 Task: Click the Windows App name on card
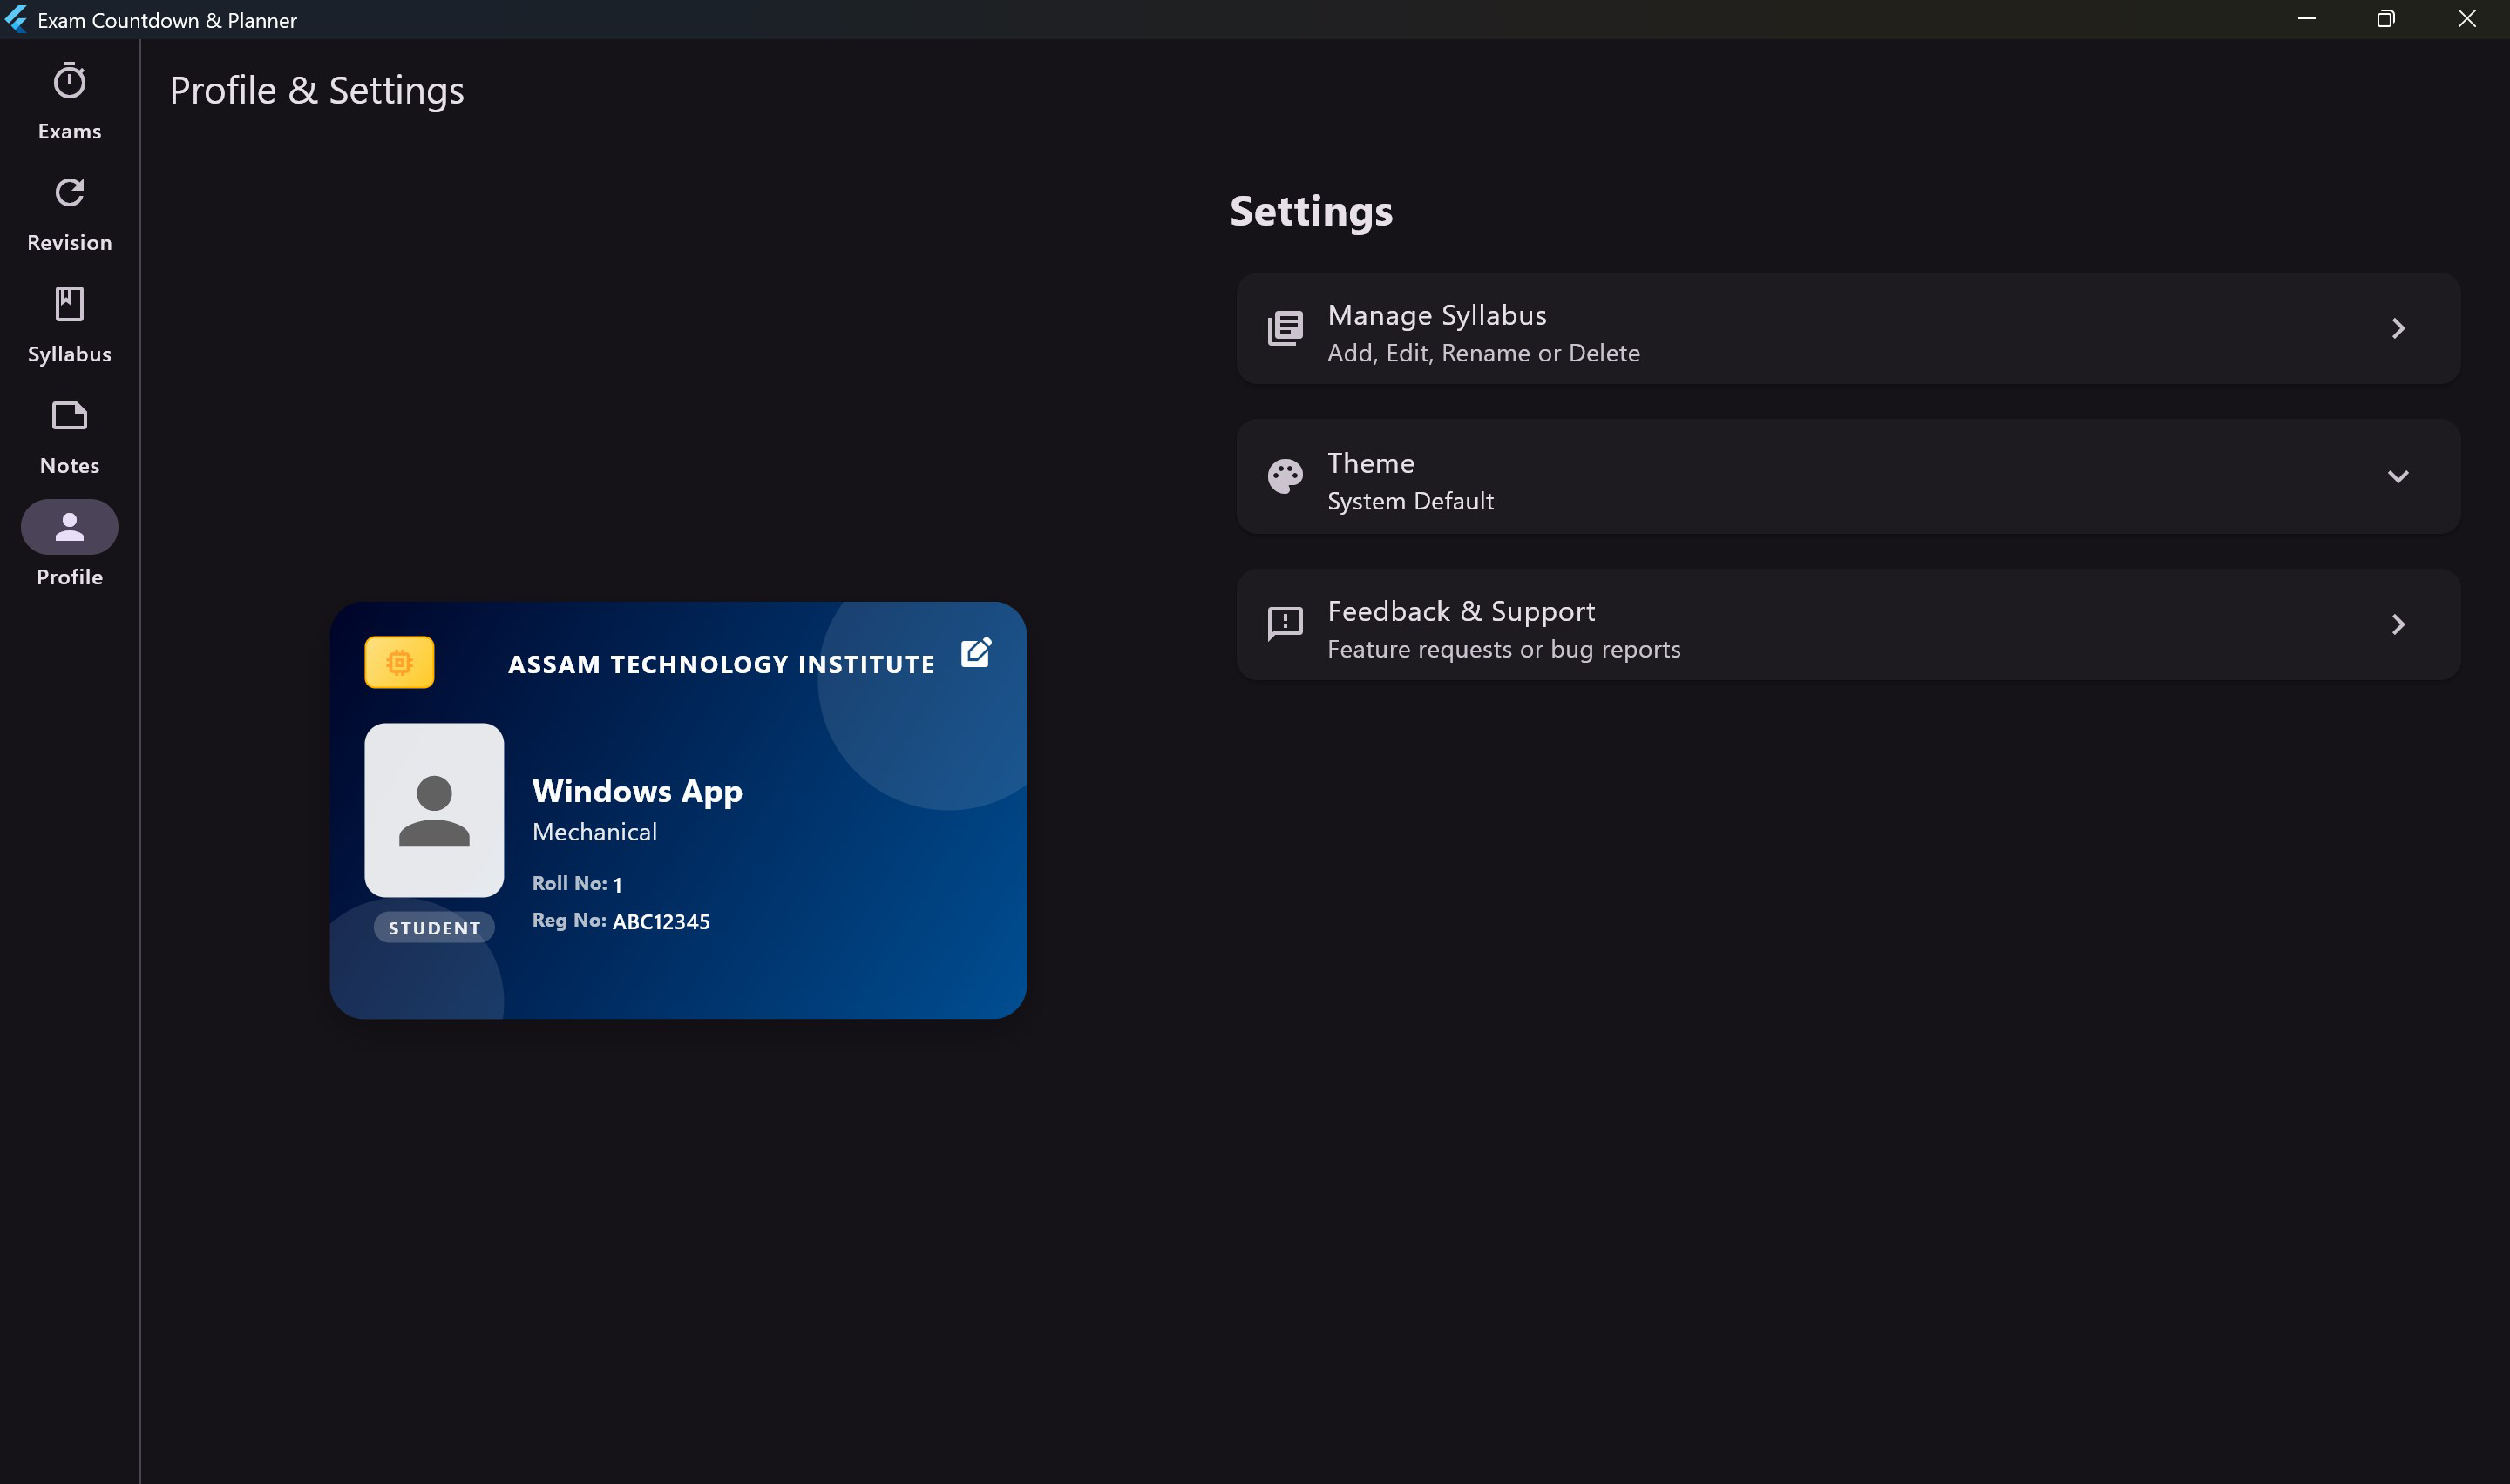click(637, 791)
